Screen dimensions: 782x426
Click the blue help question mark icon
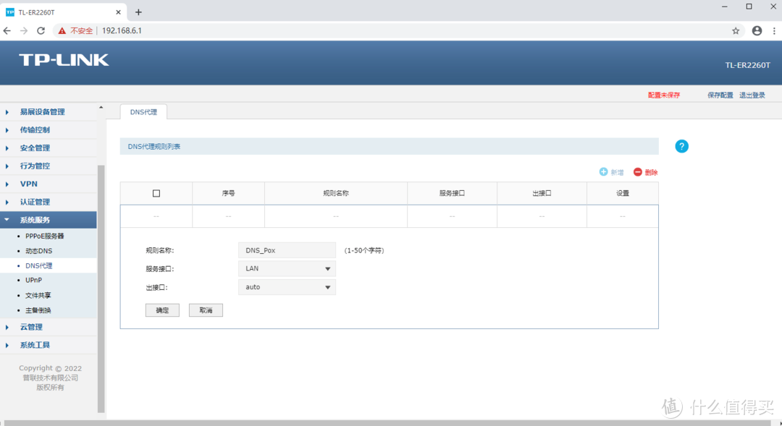pos(681,146)
